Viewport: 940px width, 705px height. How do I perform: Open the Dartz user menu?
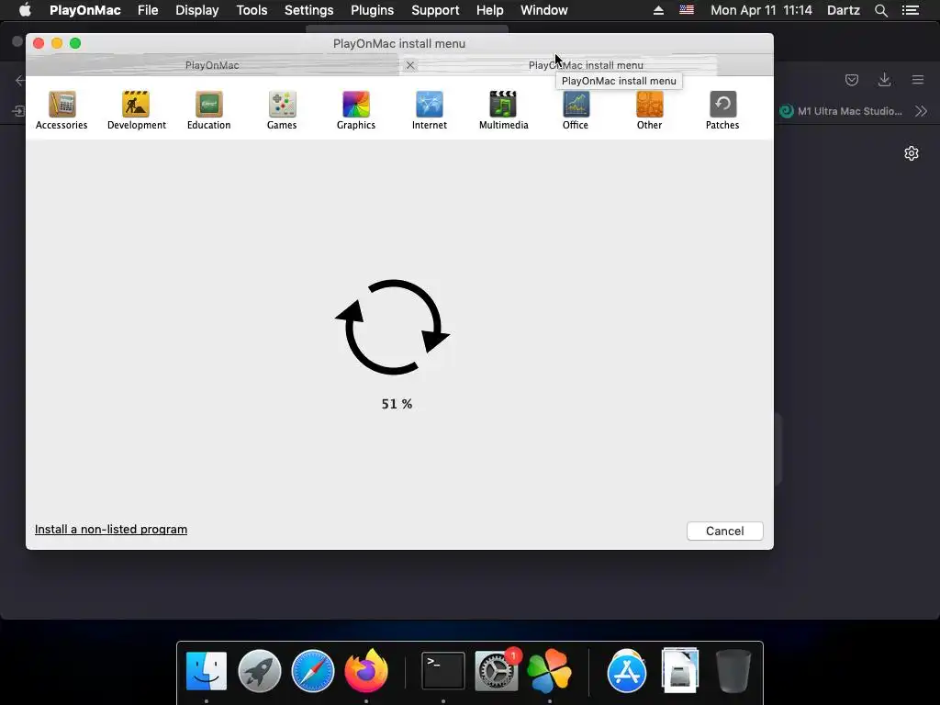tap(844, 10)
